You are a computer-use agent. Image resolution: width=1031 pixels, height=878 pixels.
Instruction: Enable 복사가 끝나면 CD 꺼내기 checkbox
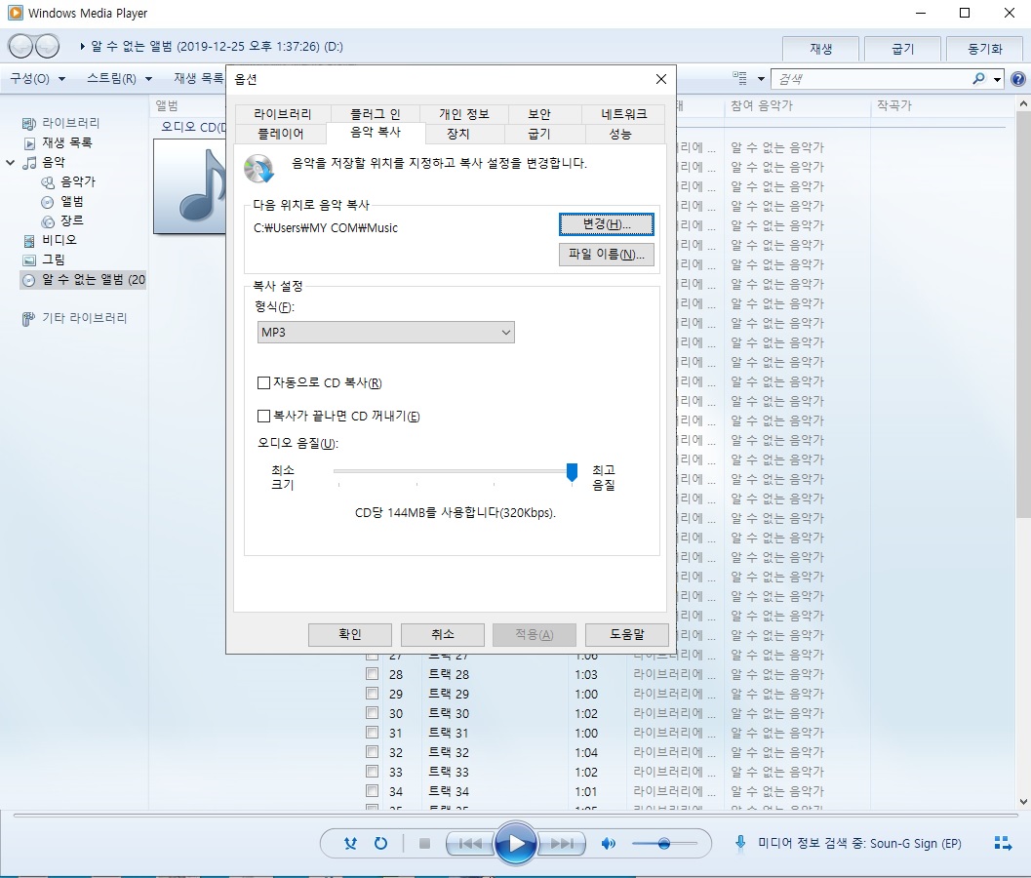(x=263, y=416)
